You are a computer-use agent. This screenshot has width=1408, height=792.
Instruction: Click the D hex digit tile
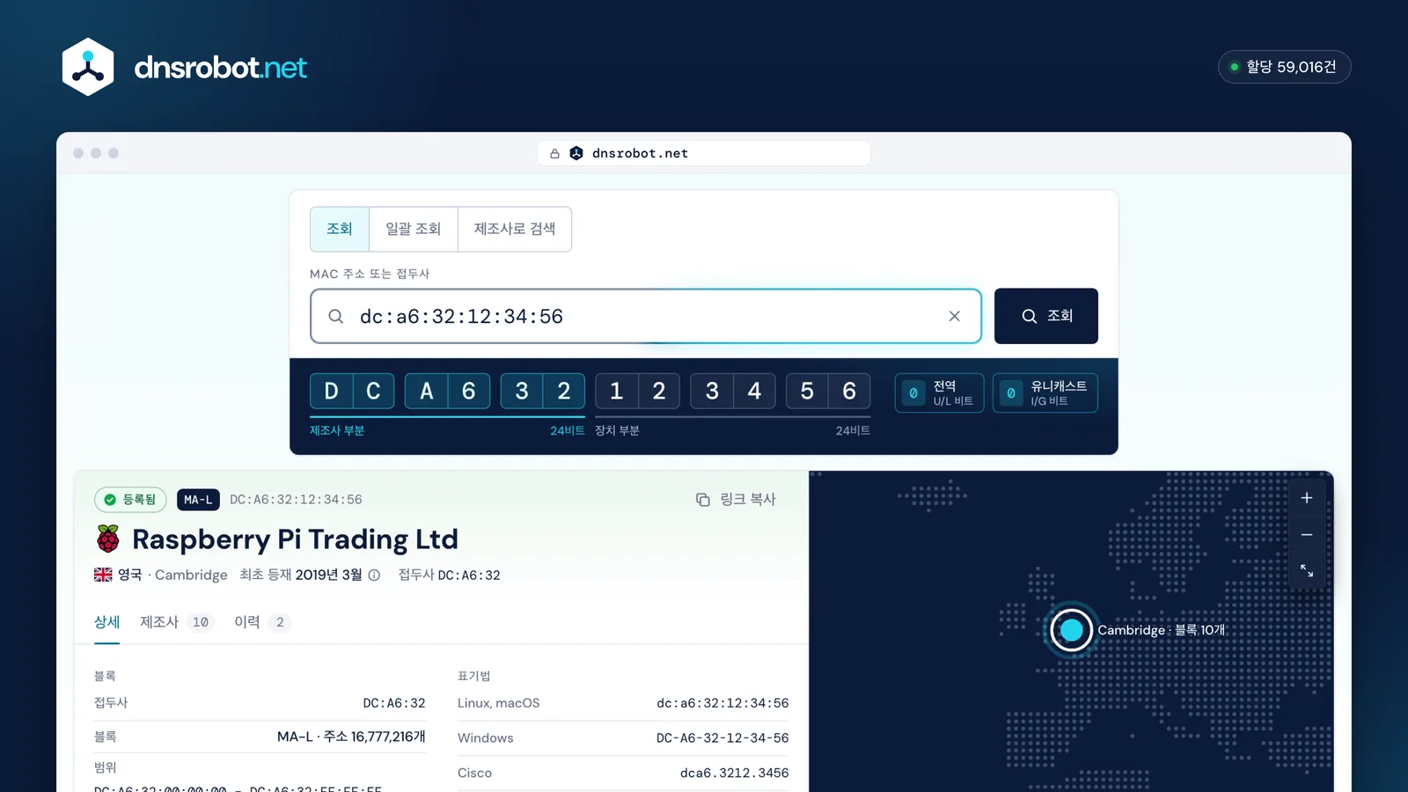coord(332,391)
